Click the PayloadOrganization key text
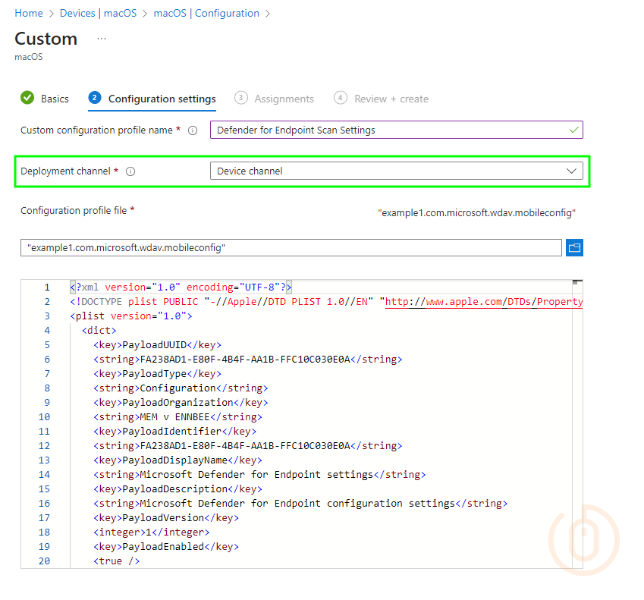 click(177, 403)
